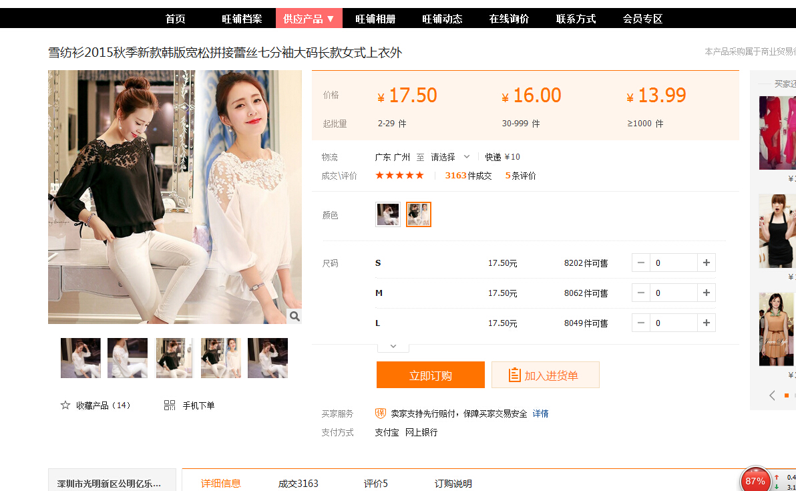Add item via 加入进货单 button
Image resolution: width=796 pixels, height=491 pixels.
point(545,375)
